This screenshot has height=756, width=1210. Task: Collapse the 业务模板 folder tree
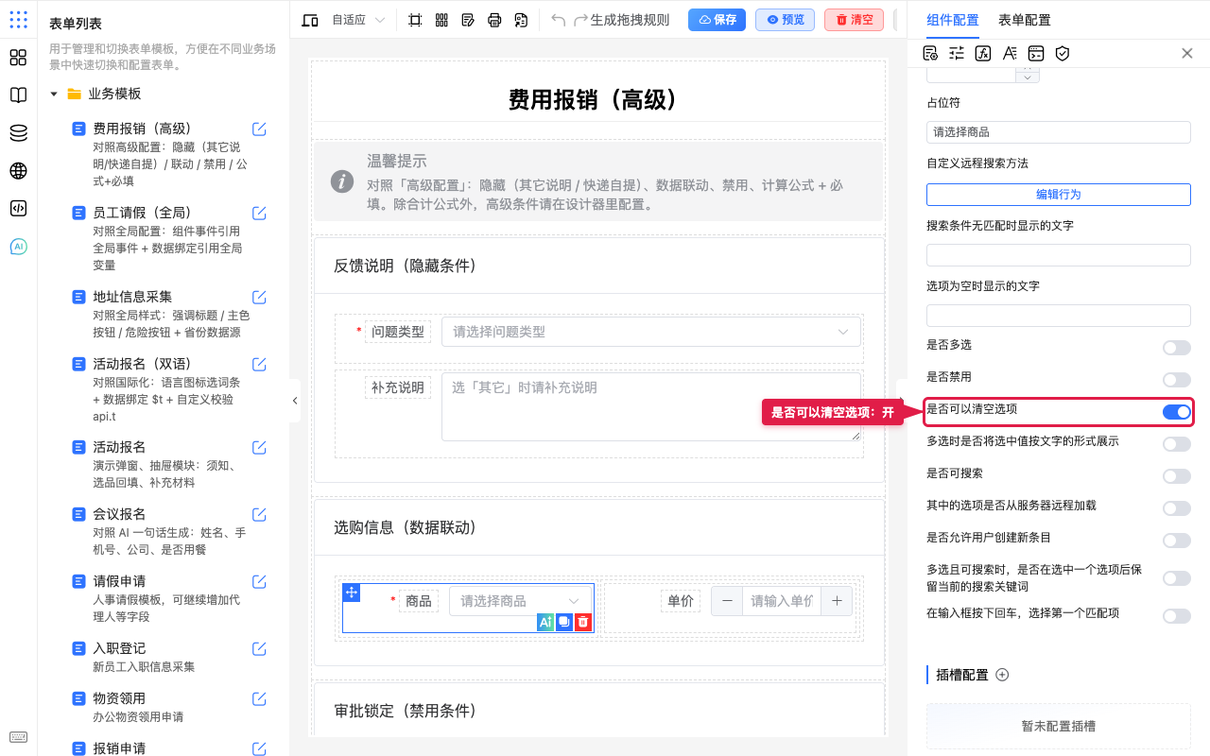point(54,94)
